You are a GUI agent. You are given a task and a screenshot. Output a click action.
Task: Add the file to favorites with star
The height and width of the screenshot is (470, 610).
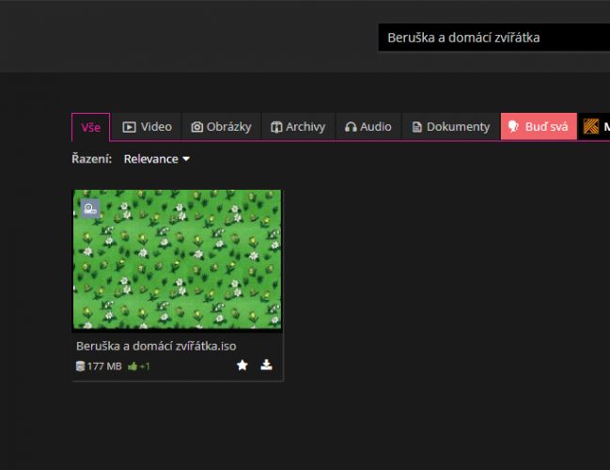pos(242,365)
